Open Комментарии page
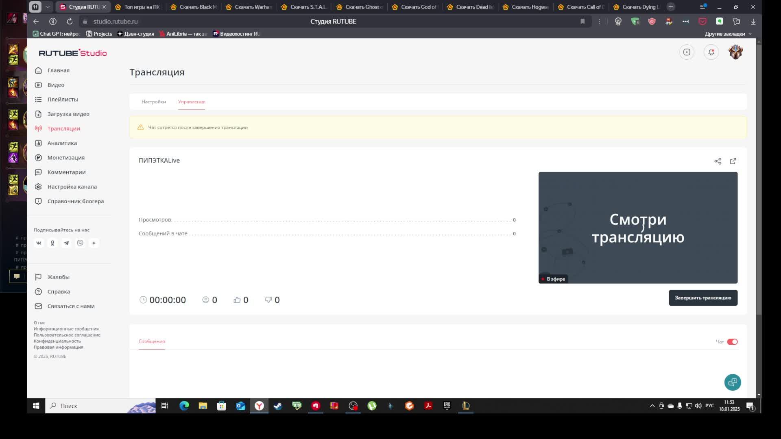Image resolution: width=781 pixels, height=439 pixels. pos(66,172)
